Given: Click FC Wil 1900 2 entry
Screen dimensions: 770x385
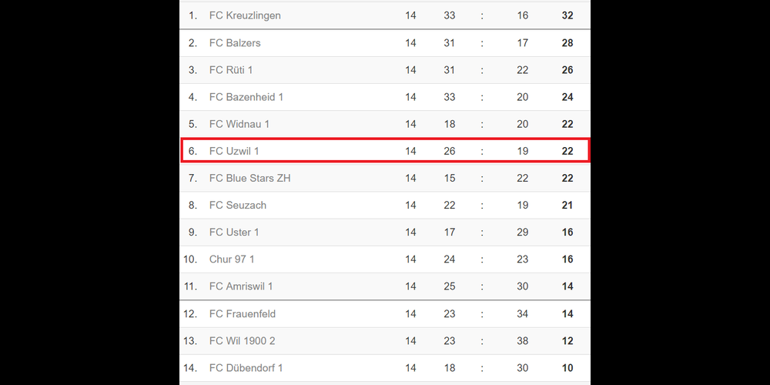Looking at the screenshot, I should coord(242,341).
